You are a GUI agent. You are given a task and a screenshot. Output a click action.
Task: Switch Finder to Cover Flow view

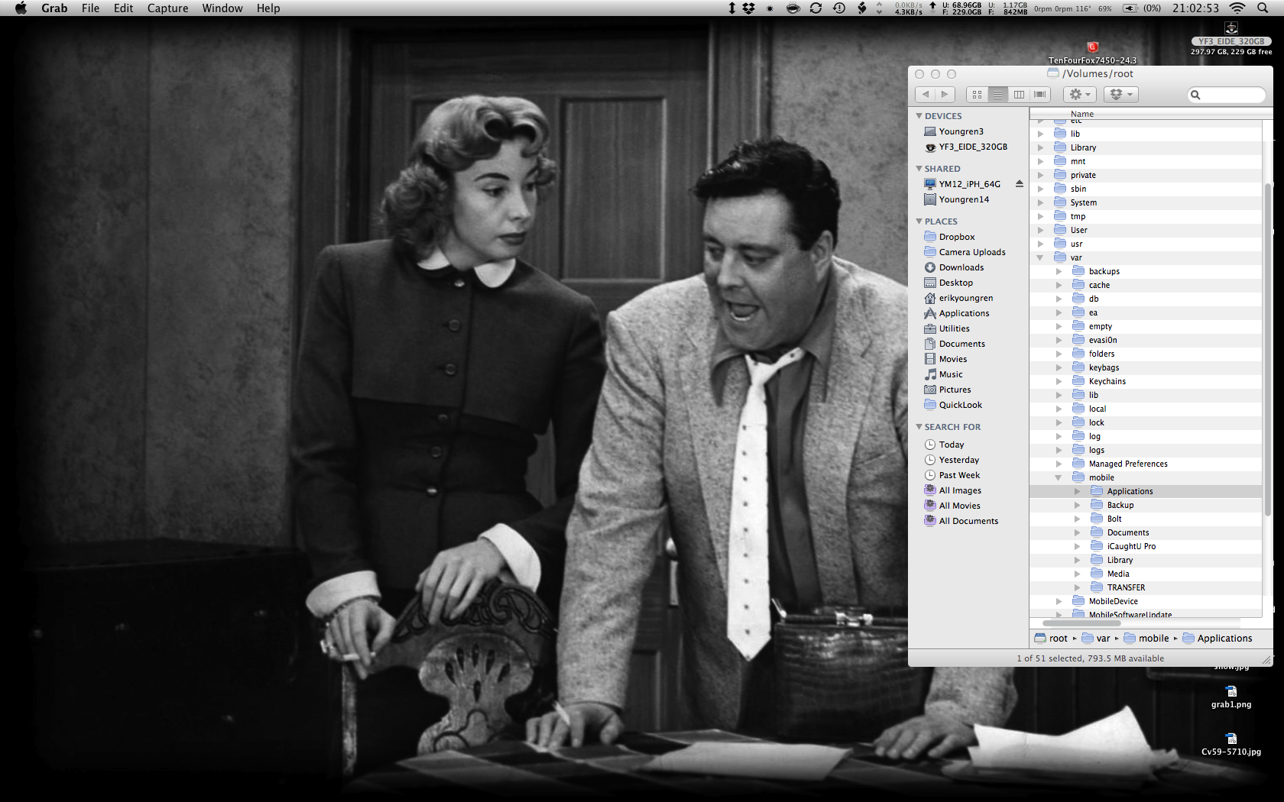pos(1039,95)
